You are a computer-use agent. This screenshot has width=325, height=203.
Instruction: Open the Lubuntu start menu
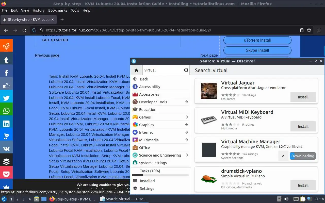pyautogui.click(x=4, y=199)
